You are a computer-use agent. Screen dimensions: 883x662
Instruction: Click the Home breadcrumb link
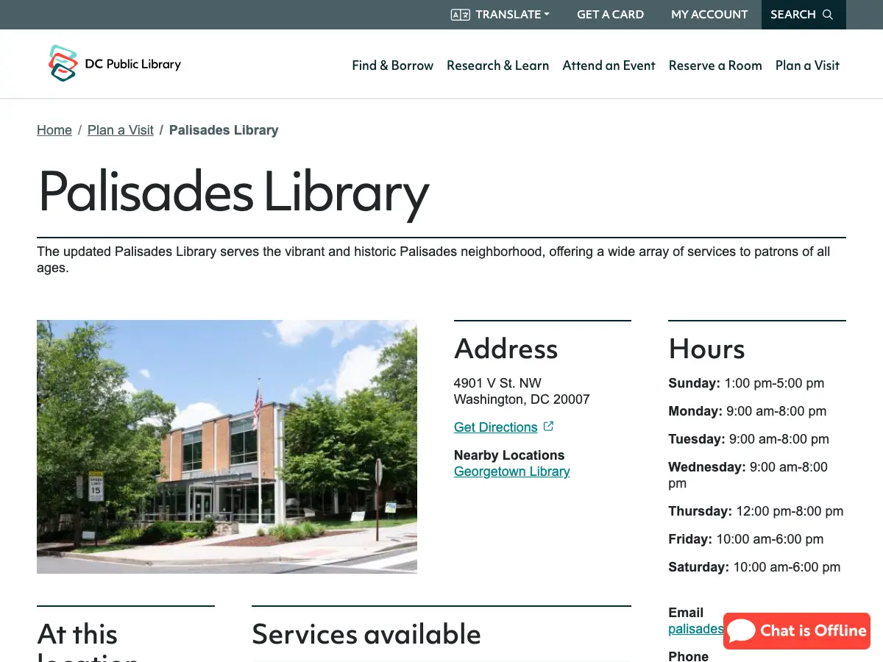[54, 130]
